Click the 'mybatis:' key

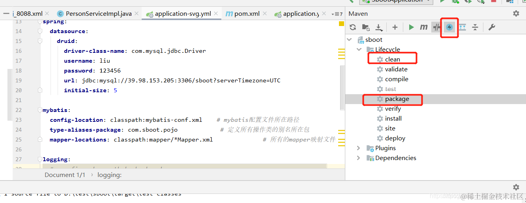(56, 110)
